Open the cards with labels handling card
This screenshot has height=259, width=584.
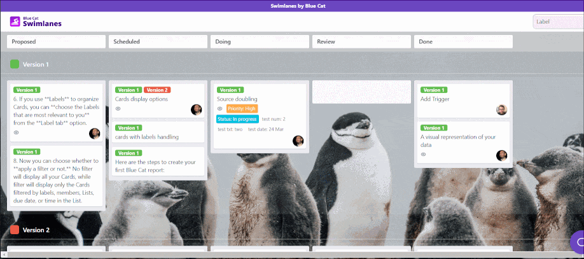[x=158, y=132]
